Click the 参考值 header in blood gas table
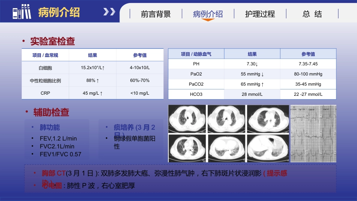The width and height of the screenshot is (357, 201). tap(308, 54)
